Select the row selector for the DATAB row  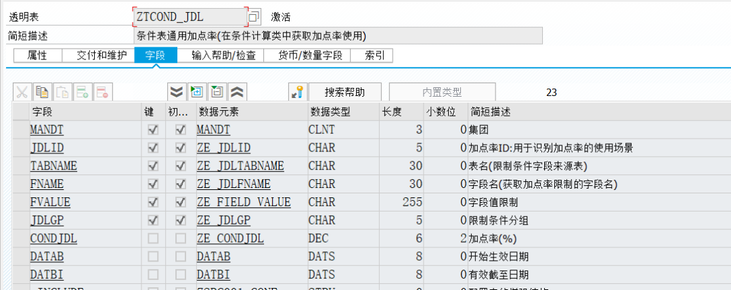(20, 257)
